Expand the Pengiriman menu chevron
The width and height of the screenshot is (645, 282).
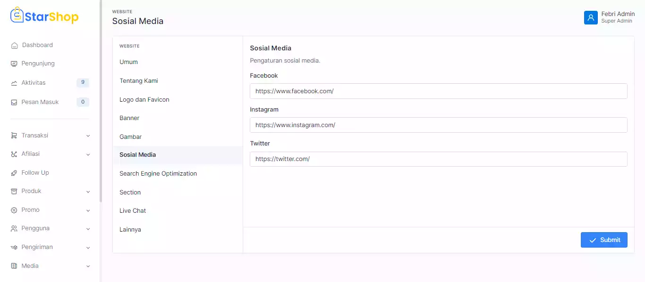click(x=88, y=248)
